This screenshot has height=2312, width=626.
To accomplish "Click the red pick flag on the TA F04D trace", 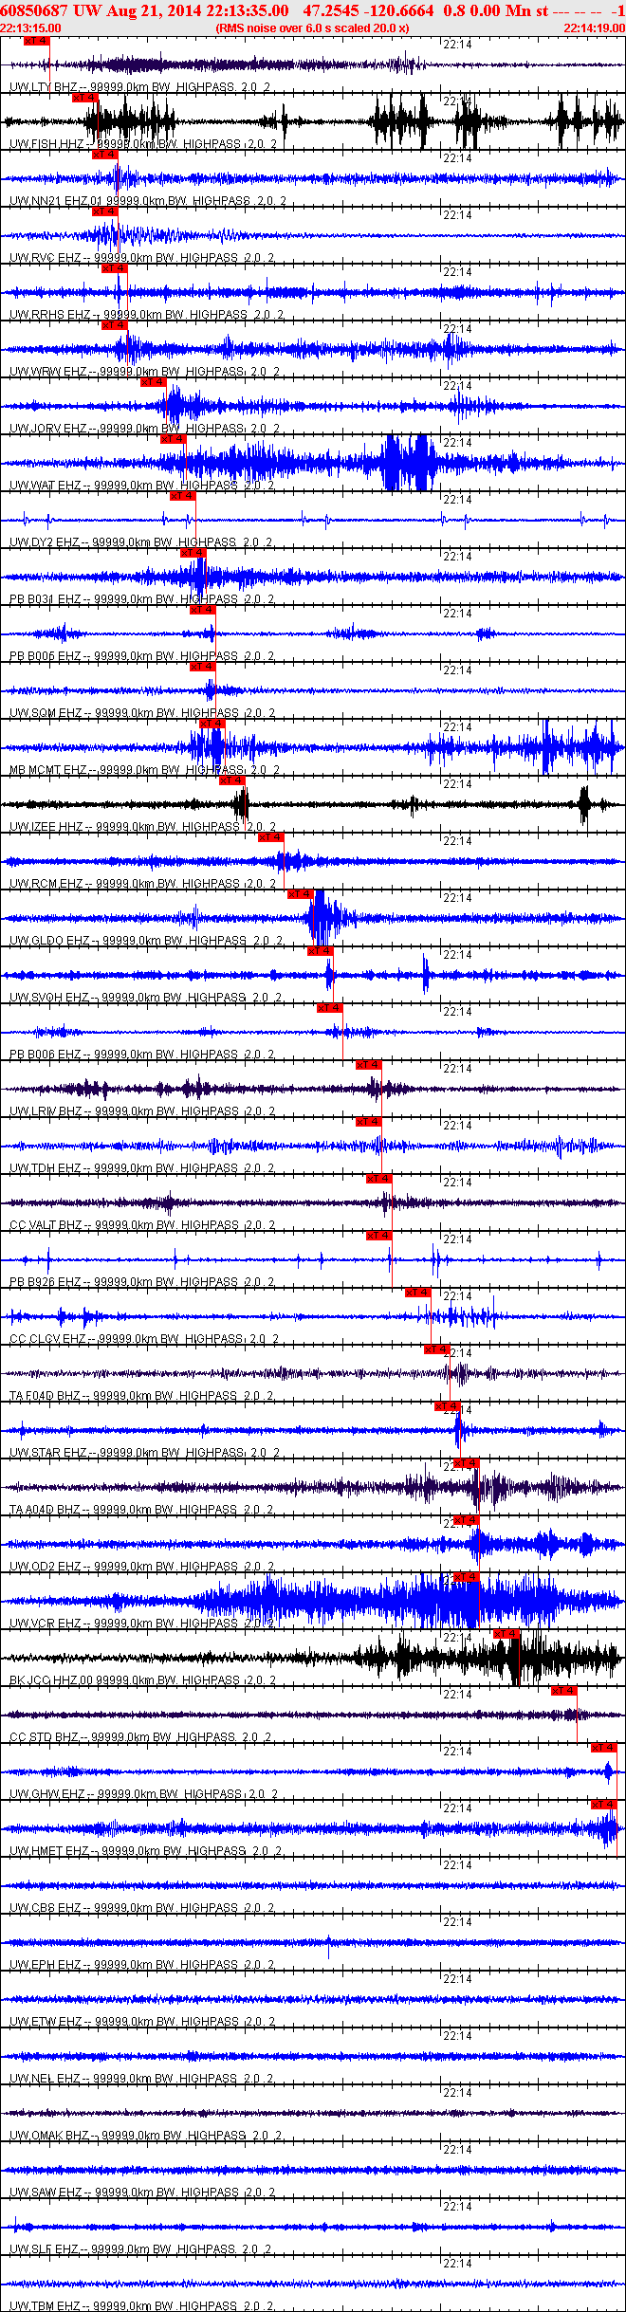I will click(436, 1349).
